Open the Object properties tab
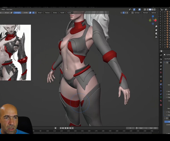 click(x=161, y=81)
